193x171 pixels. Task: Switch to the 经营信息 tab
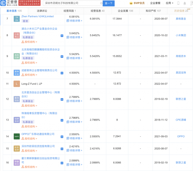(x=98, y=11)
